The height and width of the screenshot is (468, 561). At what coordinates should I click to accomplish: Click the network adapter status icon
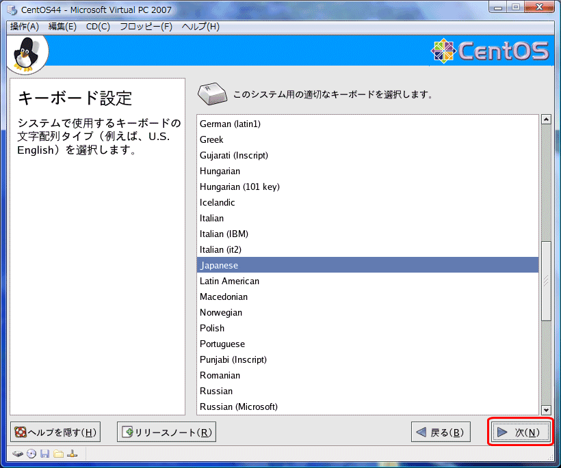click(x=73, y=454)
